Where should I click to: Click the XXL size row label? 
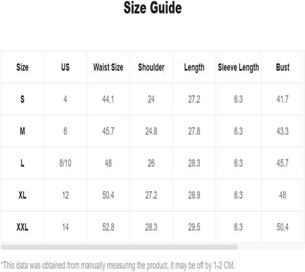pos(22,227)
